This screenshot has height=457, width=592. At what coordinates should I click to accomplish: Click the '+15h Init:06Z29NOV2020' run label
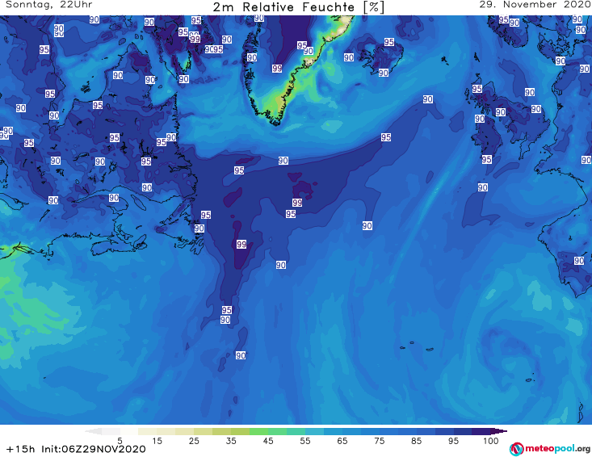[x=76, y=449]
